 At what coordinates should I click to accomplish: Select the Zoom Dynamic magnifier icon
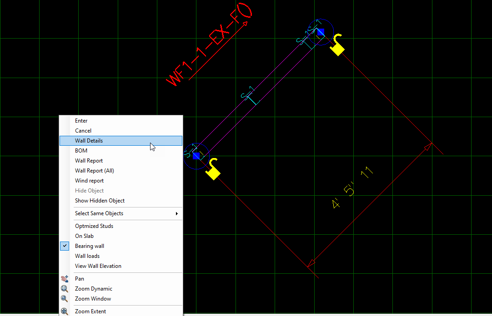(x=65, y=289)
